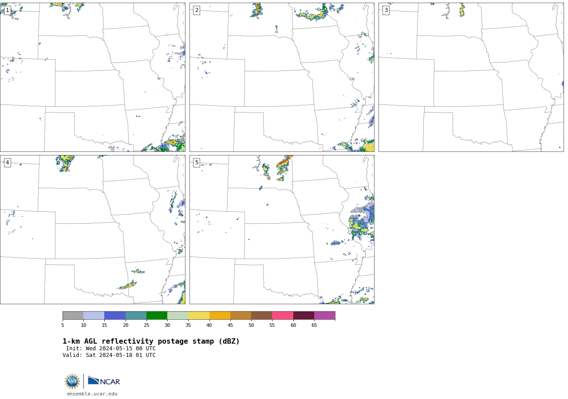The width and height of the screenshot is (568, 399).
Task: Click the gray 5-10 dBZ color swatch
Action: [73, 316]
